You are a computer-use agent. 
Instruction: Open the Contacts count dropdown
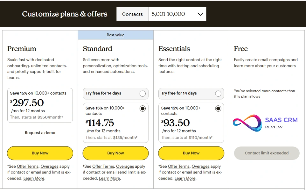click(x=177, y=14)
